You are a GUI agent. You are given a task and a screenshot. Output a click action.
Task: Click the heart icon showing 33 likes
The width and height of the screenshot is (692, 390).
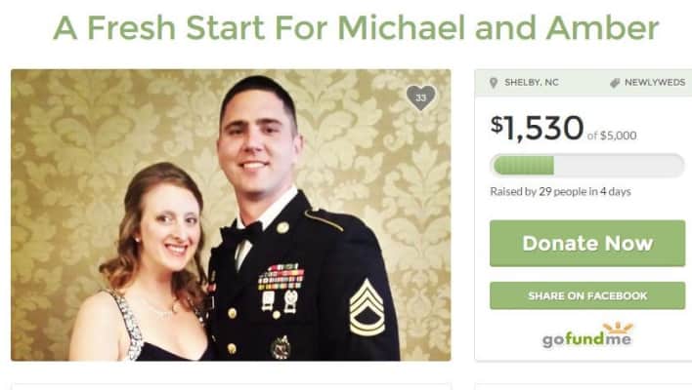tap(420, 97)
